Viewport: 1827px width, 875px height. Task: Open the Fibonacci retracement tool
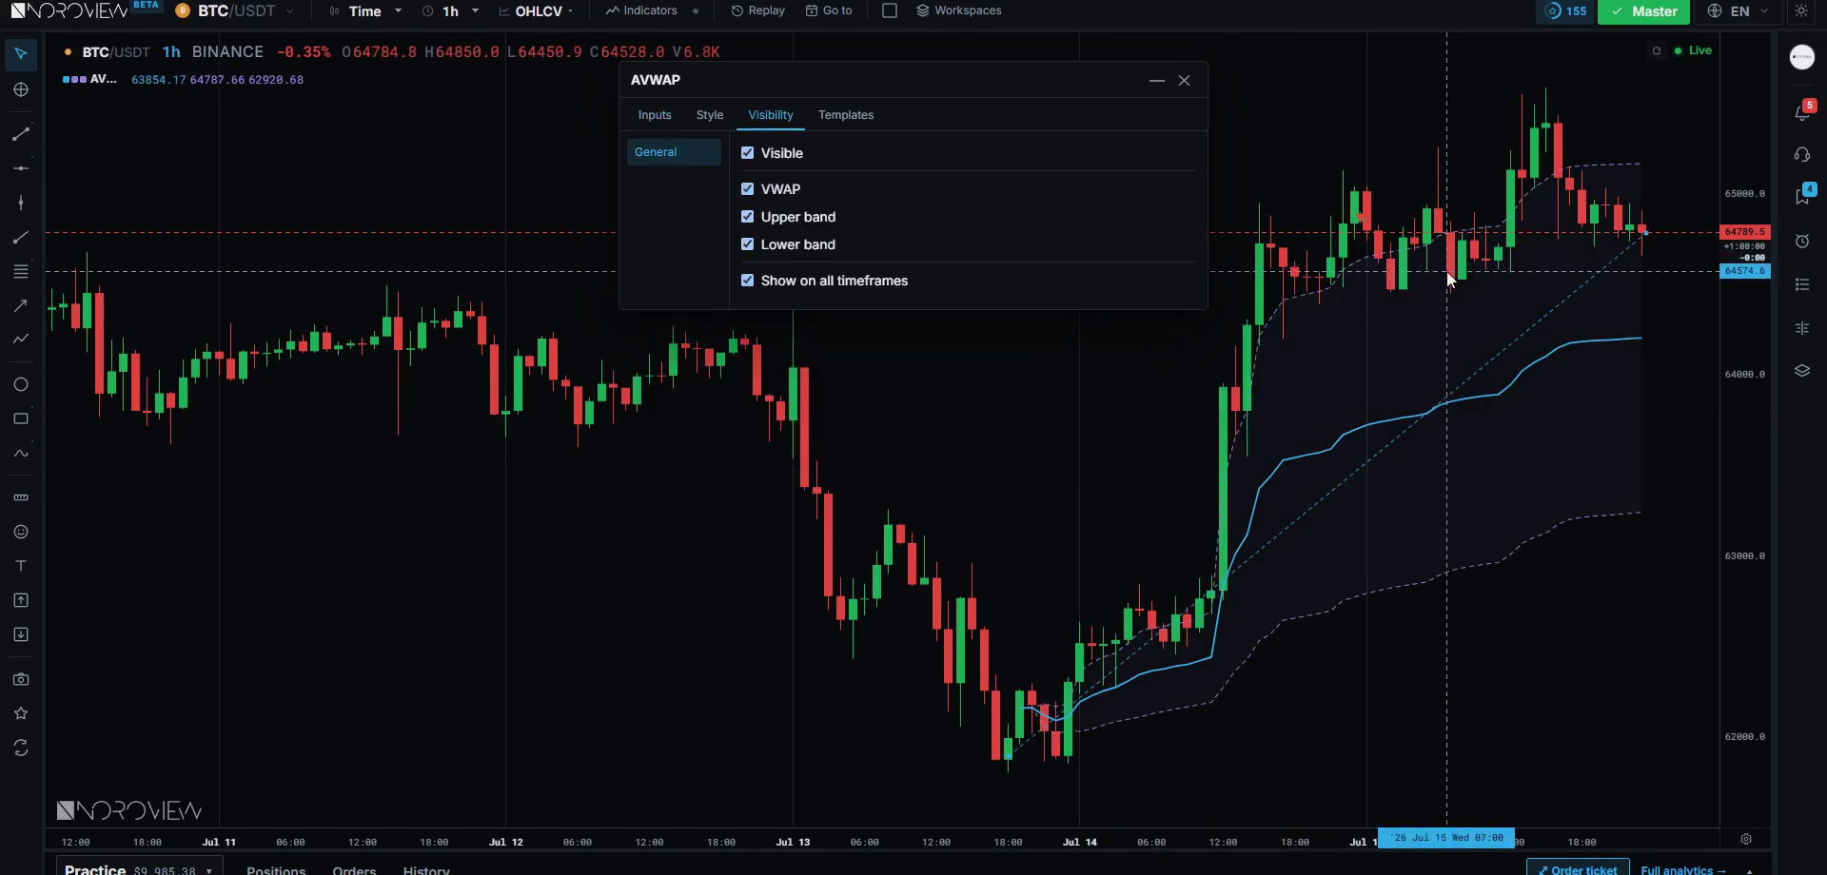(x=21, y=272)
